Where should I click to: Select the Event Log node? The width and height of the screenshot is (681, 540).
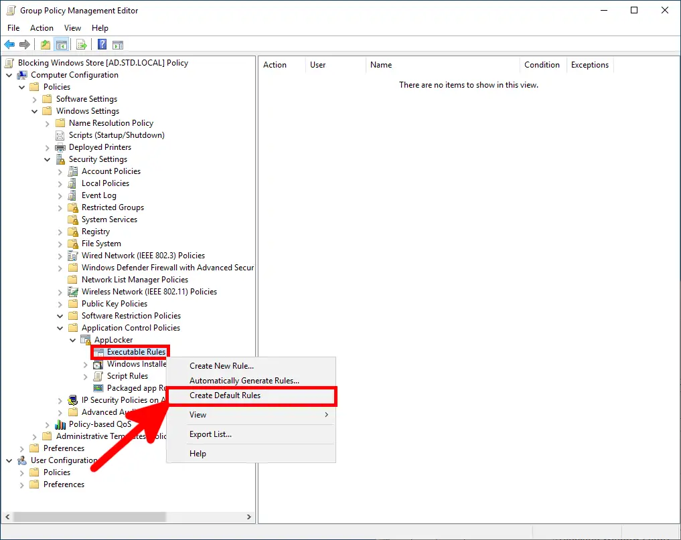98,195
